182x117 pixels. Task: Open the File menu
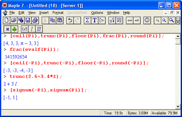(x=12, y=13)
